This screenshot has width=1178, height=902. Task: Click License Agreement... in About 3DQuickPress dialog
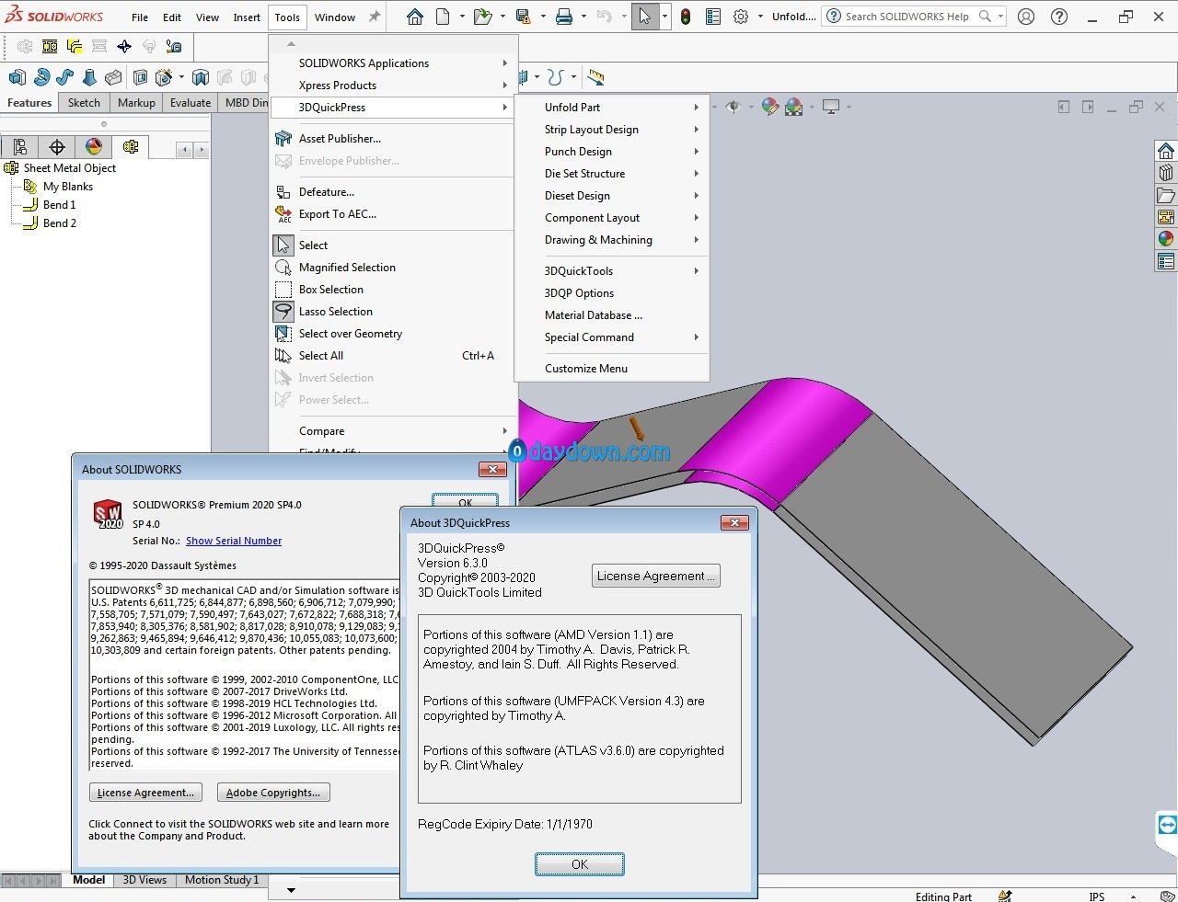tap(655, 576)
